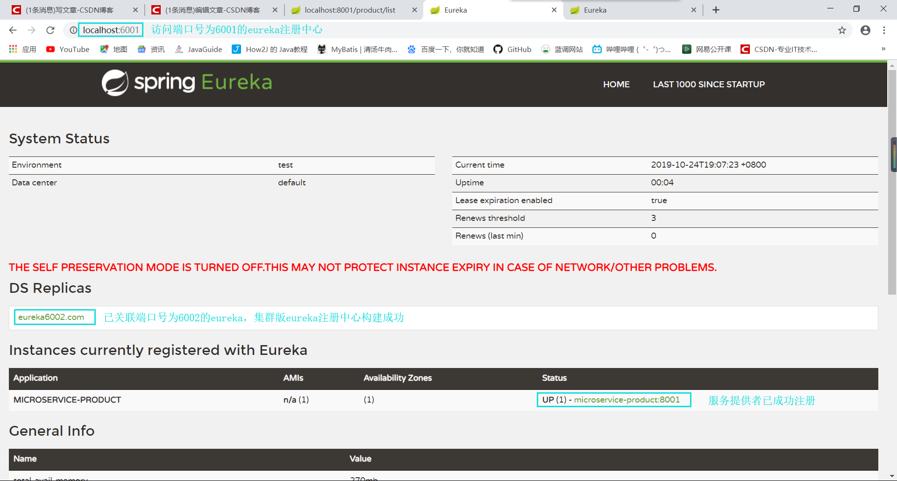
Task: Click the Environment value test
Action: click(x=285, y=165)
